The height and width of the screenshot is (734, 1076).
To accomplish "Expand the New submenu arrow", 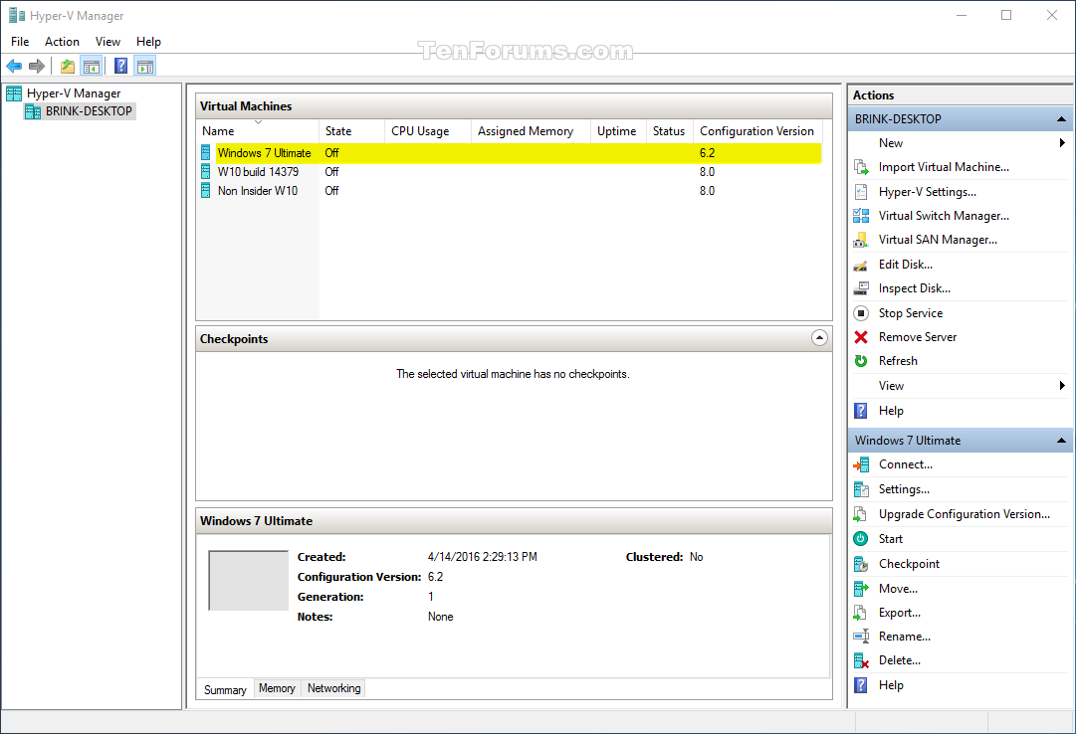I will (x=1062, y=142).
